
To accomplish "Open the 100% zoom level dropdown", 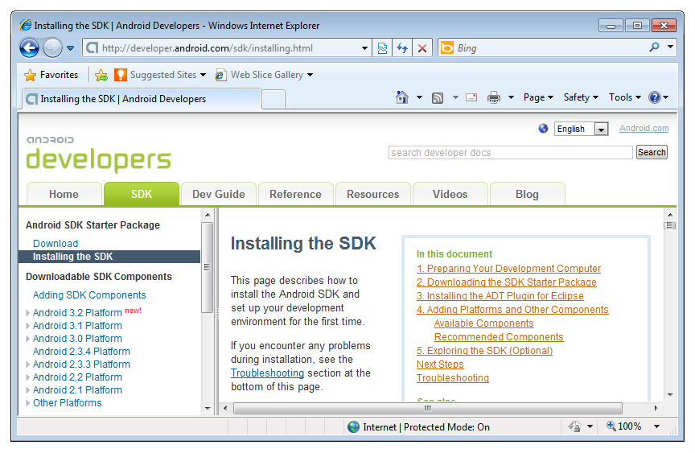I will [656, 426].
